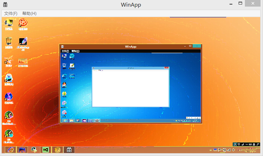The width and height of the screenshot is (263, 156).
Task: Close the outer WinApp window
Action: 253,3
